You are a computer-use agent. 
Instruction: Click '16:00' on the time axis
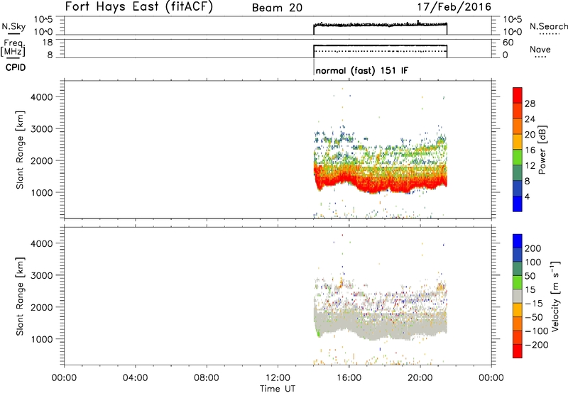pos(349,378)
